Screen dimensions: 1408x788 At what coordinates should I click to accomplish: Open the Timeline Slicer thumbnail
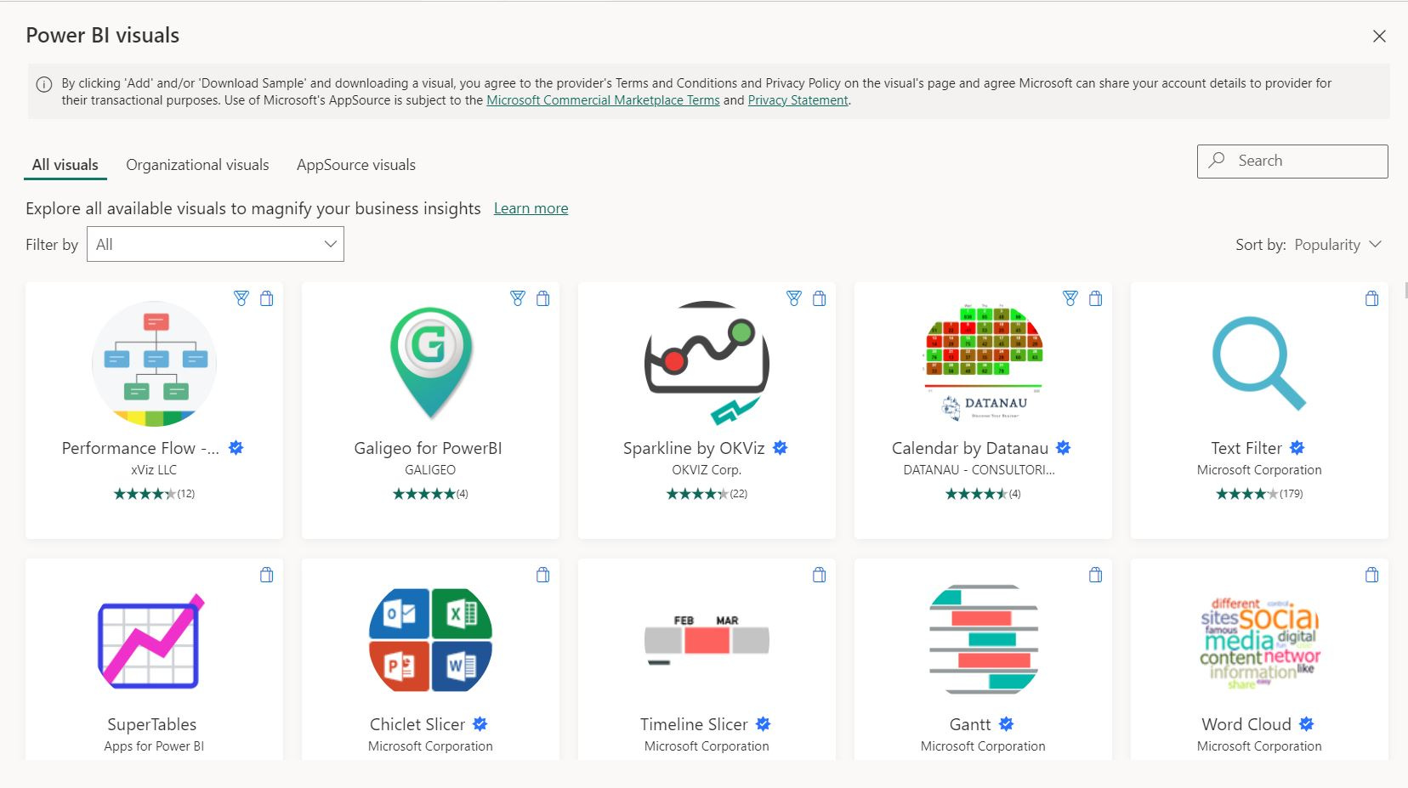707,640
